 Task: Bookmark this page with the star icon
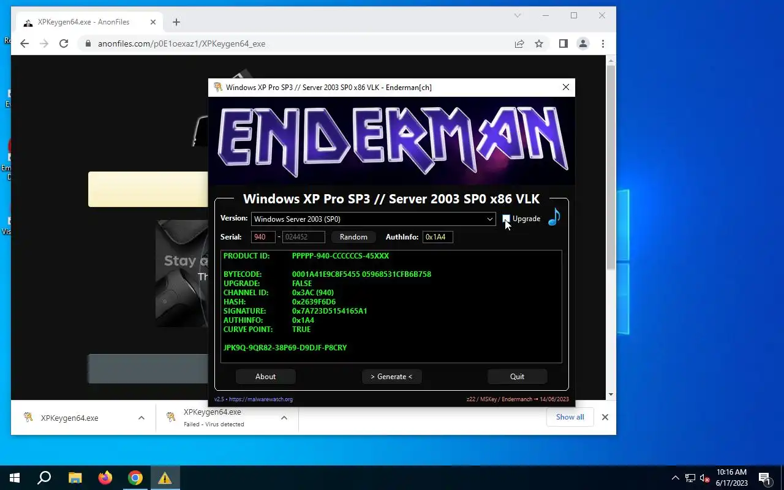point(539,43)
